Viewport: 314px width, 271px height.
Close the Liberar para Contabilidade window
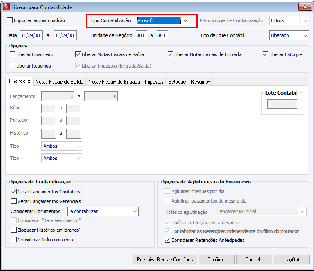coord(305,7)
